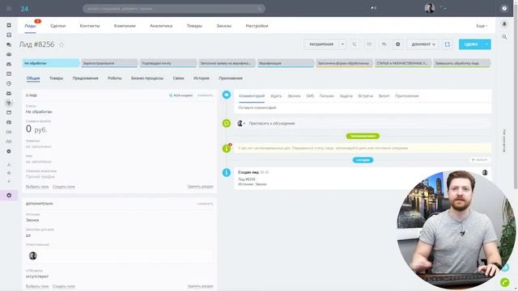Choose the SMS timeline tab
The width and height of the screenshot is (518, 291).
point(310,96)
